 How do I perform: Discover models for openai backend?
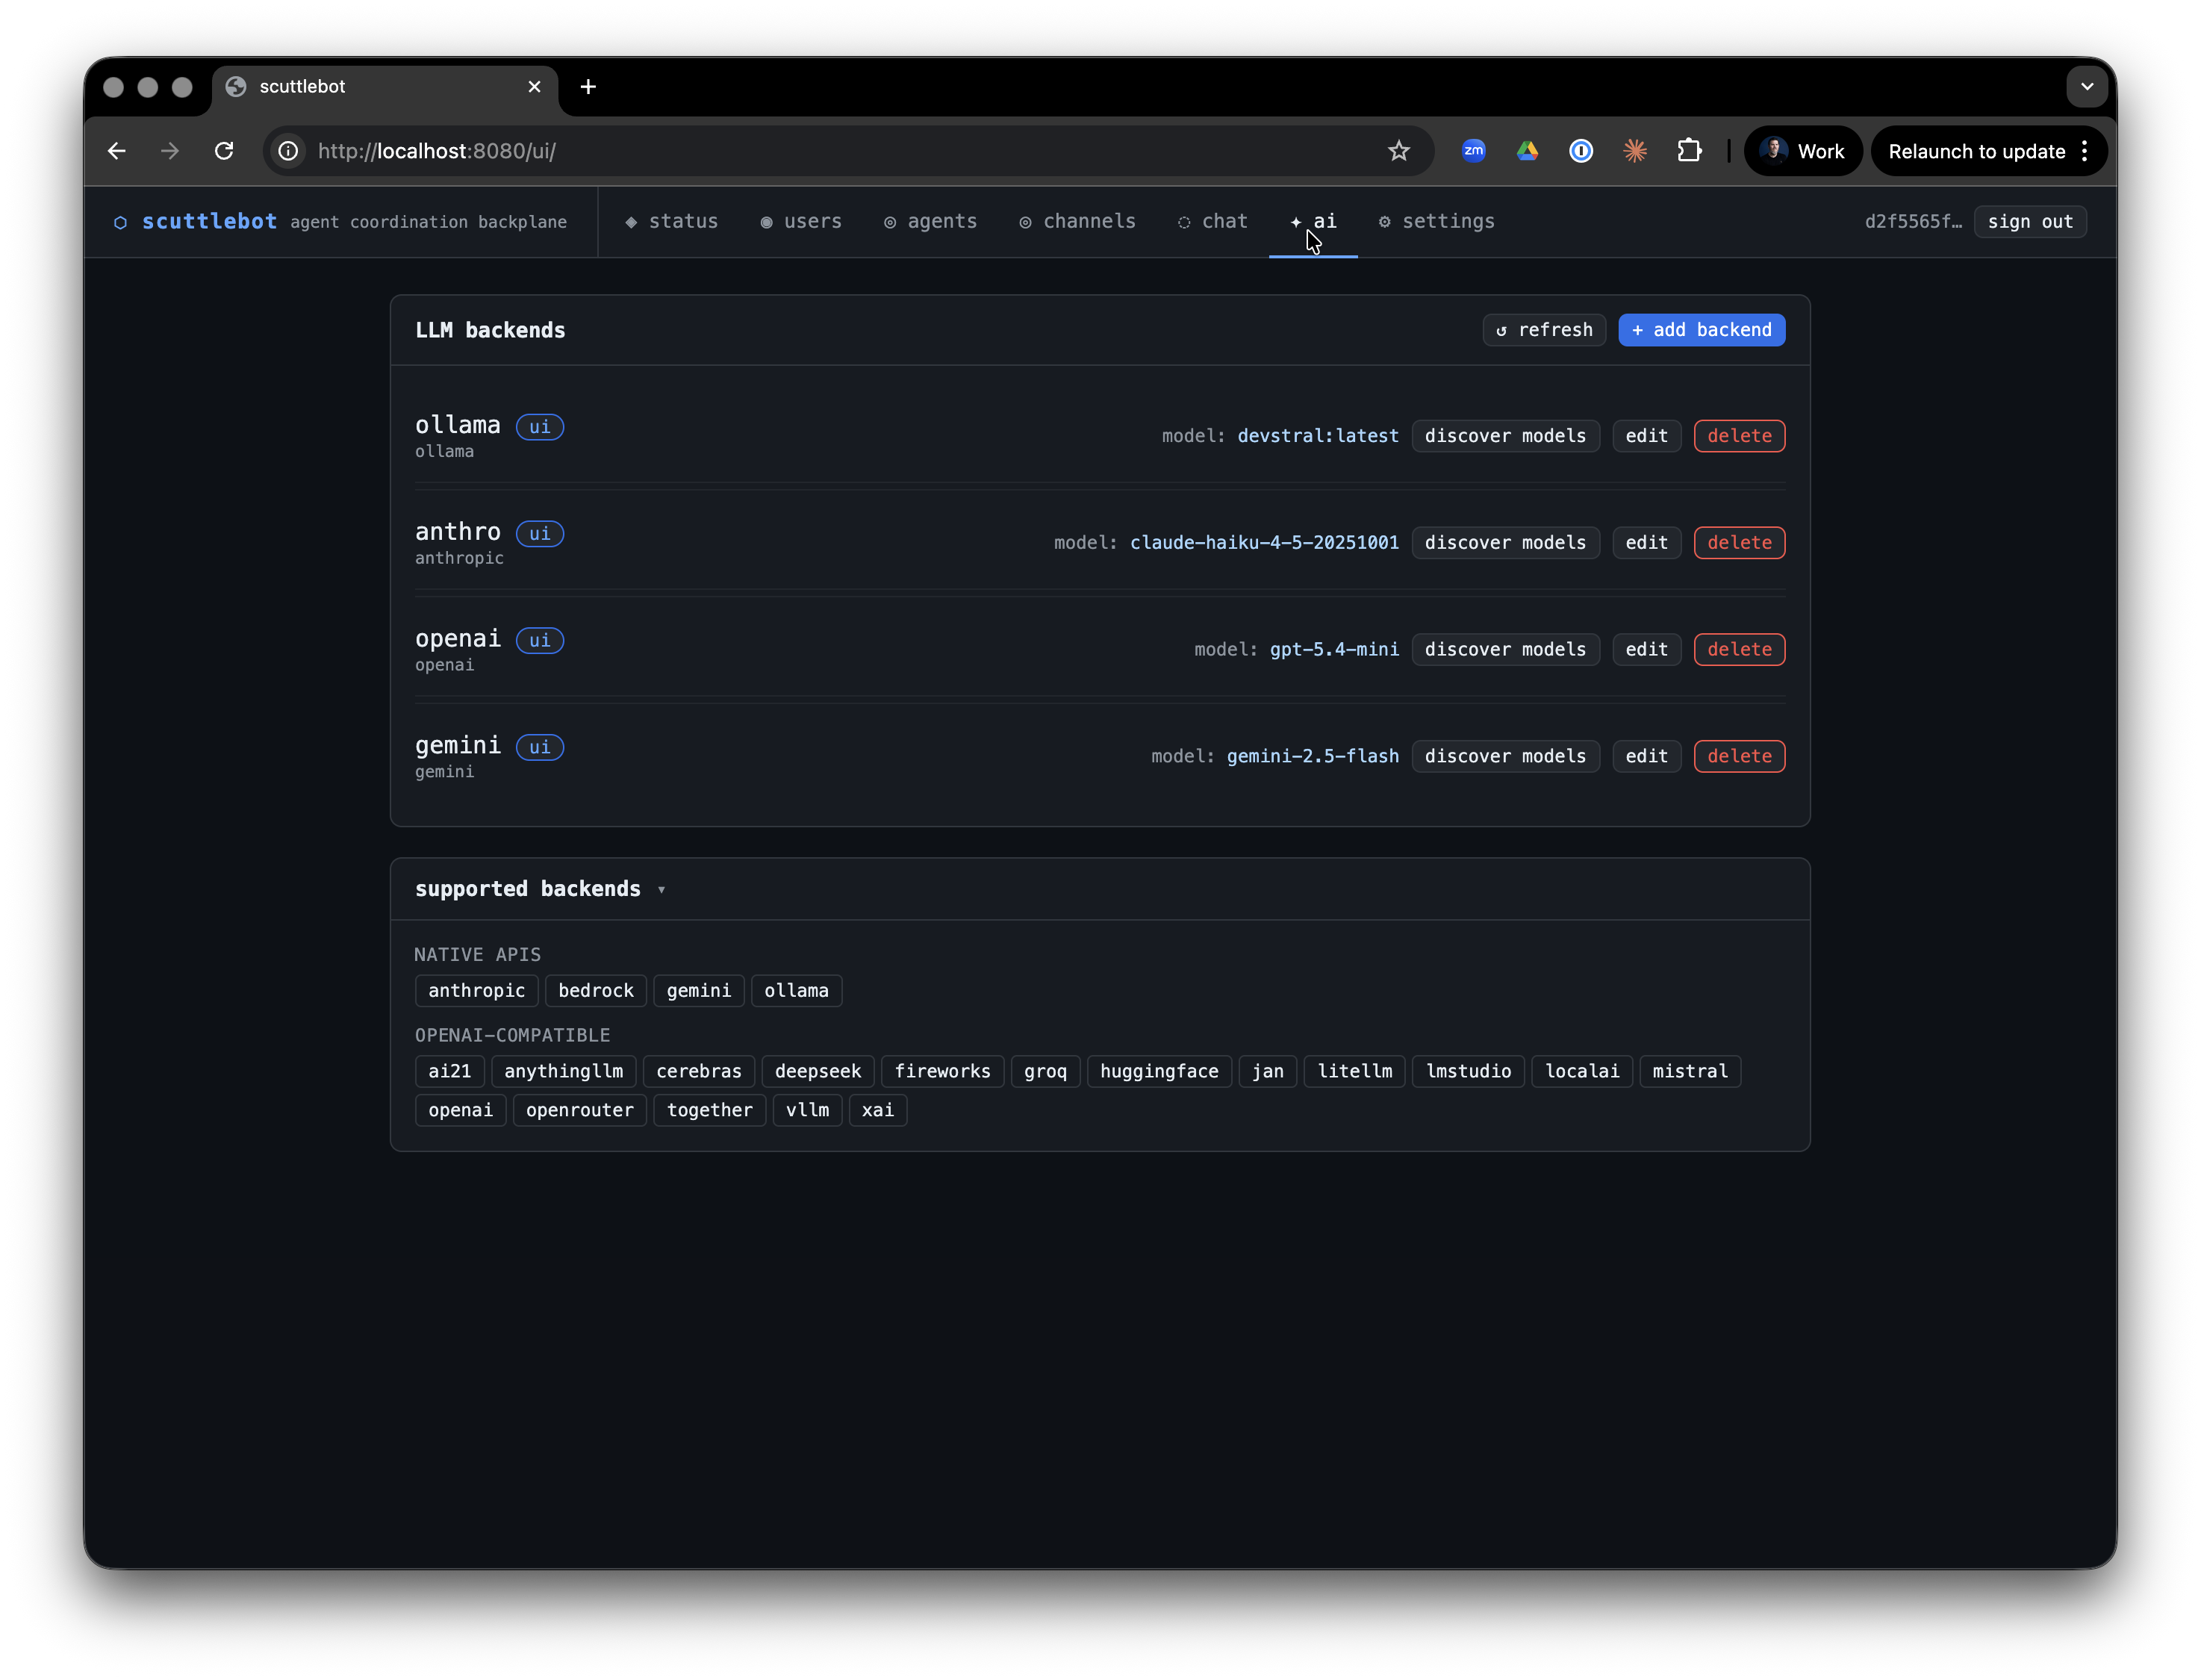pyautogui.click(x=1505, y=650)
